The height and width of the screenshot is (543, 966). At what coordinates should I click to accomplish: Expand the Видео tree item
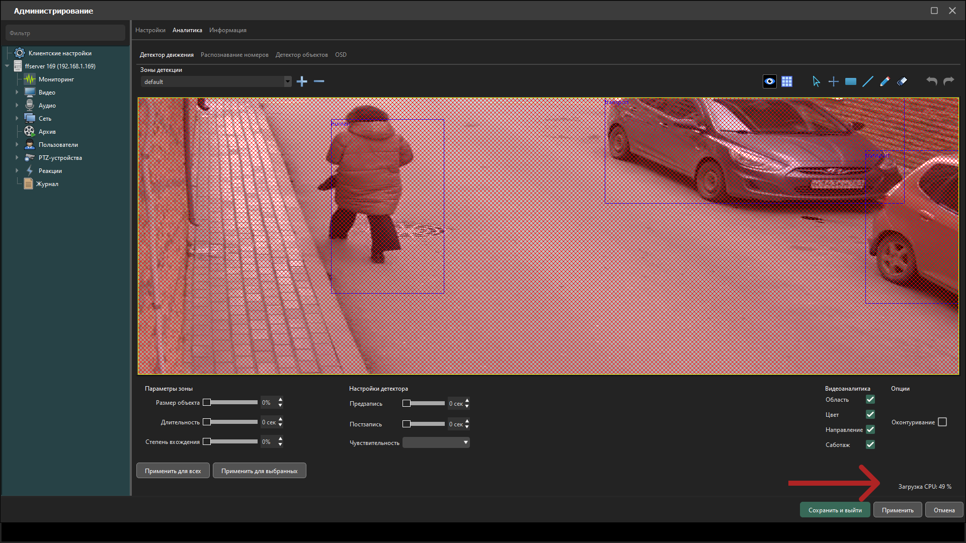[x=17, y=93]
